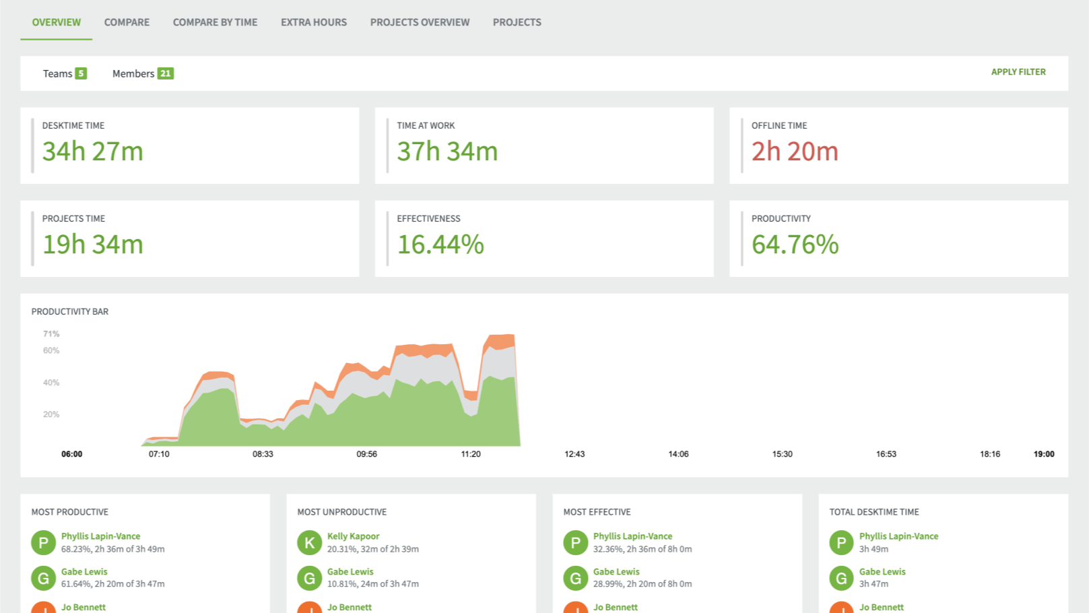Open the Projects Overview tab
This screenshot has width=1089, height=613.
click(420, 22)
